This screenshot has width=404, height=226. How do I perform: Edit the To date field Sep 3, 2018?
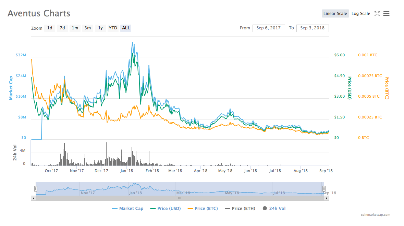312,28
